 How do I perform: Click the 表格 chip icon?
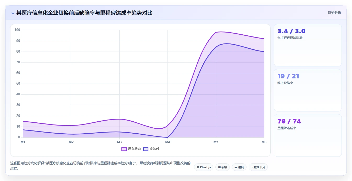[x=219, y=167]
